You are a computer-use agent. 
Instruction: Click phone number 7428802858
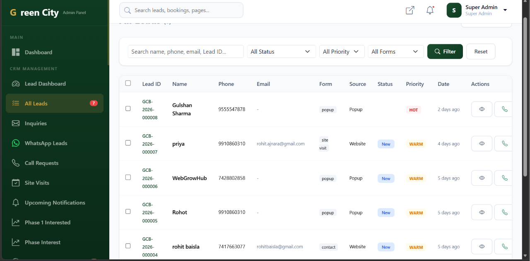(x=232, y=178)
